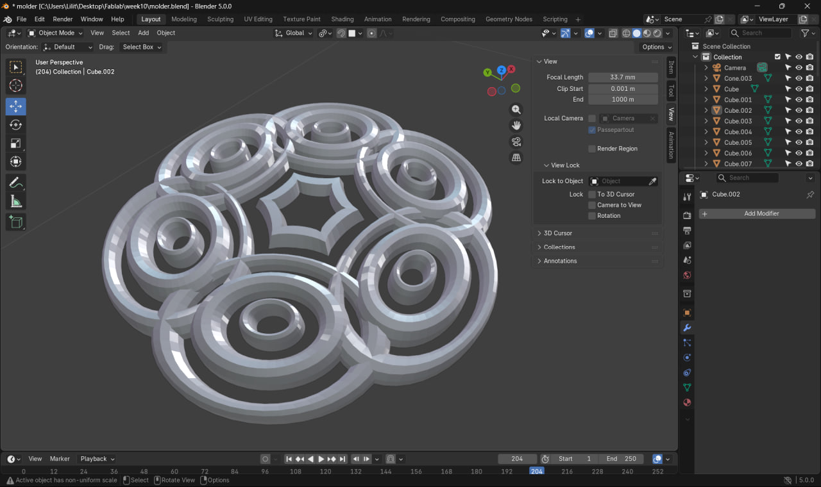The width and height of the screenshot is (821, 487).
Task: Enable Render Region checkbox
Action: point(592,149)
